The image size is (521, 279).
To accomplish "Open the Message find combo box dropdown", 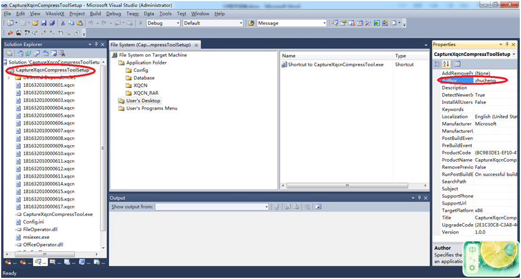I will tap(325, 23).
